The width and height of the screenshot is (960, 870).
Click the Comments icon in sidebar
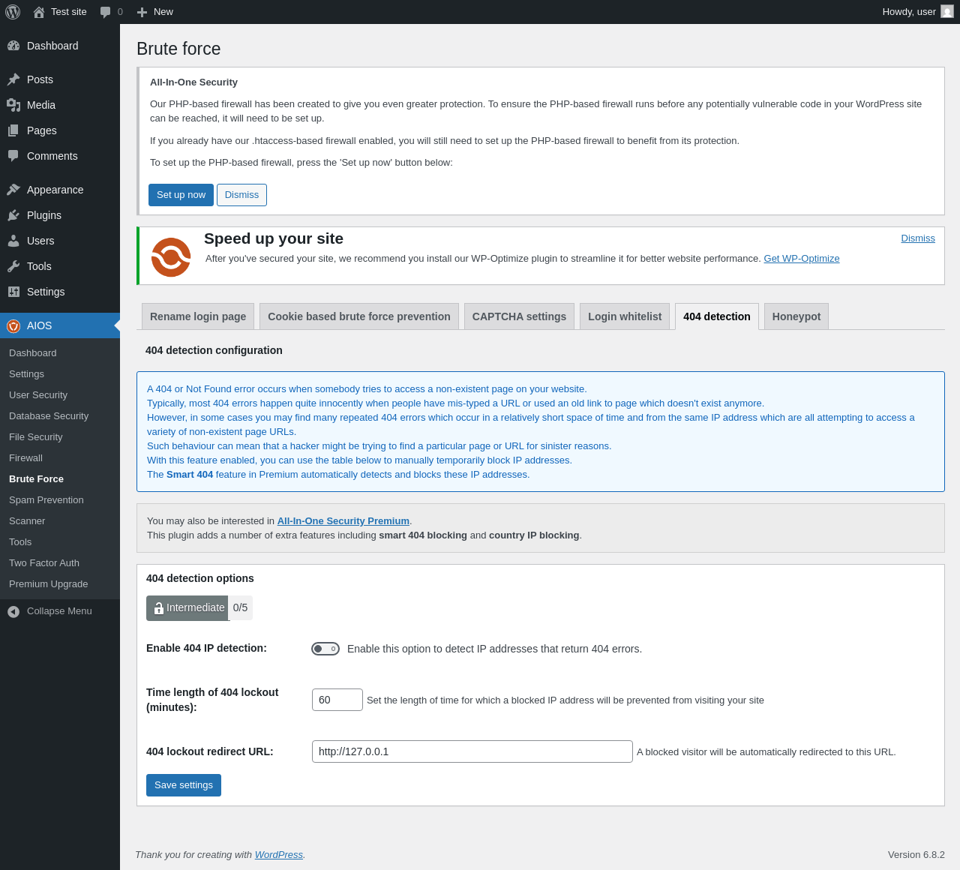coord(13,156)
